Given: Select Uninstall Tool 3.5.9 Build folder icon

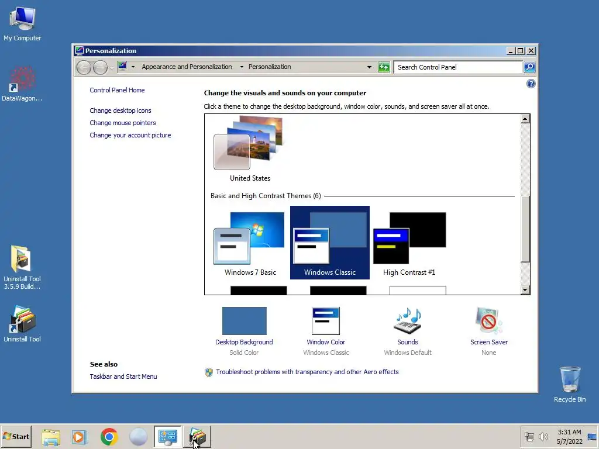Looking at the screenshot, I should pyautogui.click(x=22, y=267).
